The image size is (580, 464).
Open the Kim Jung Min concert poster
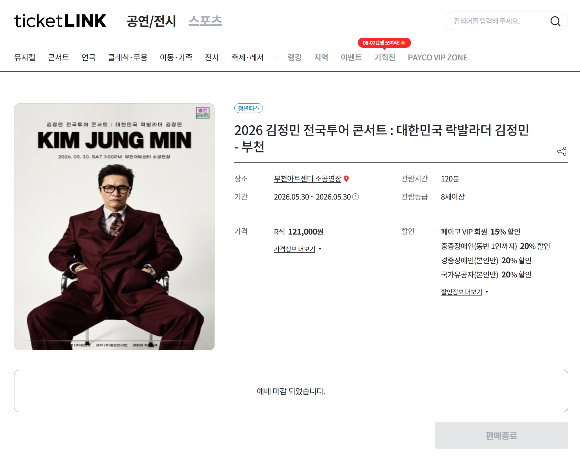[x=114, y=227]
